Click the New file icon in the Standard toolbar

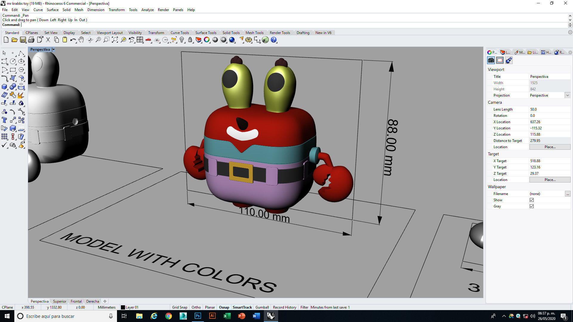[6, 40]
